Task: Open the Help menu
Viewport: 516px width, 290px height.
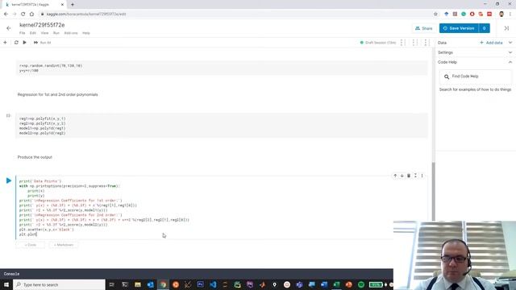Action: [86, 33]
